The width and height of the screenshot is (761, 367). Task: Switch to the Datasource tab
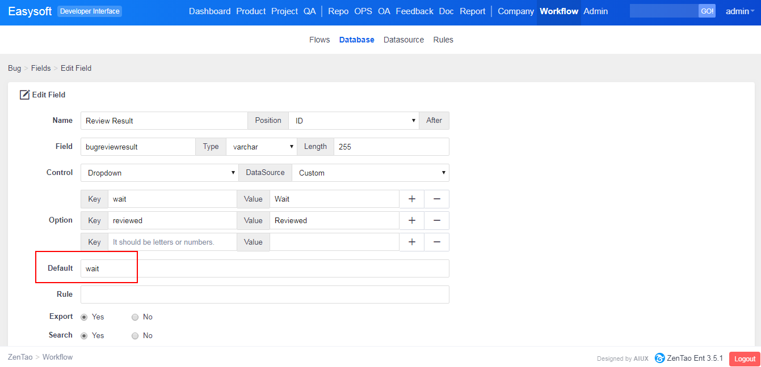[403, 40]
